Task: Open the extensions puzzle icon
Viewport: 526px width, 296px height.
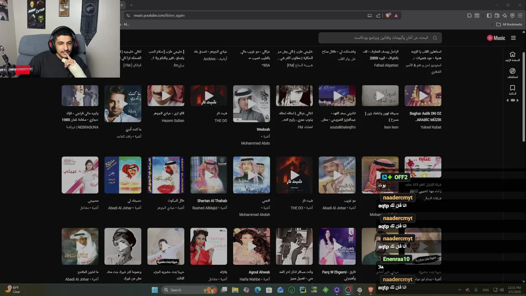Action: (469, 16)
